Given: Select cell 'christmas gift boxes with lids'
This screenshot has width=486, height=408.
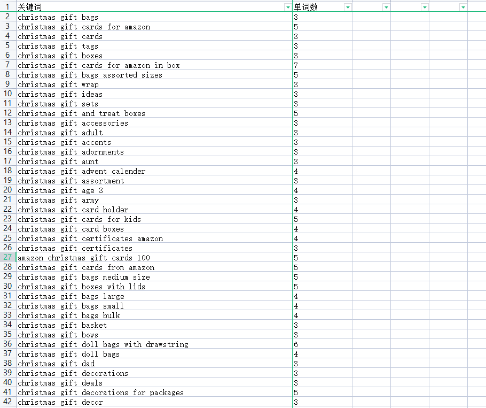Looking at the screenshot, I should [154, 286].
